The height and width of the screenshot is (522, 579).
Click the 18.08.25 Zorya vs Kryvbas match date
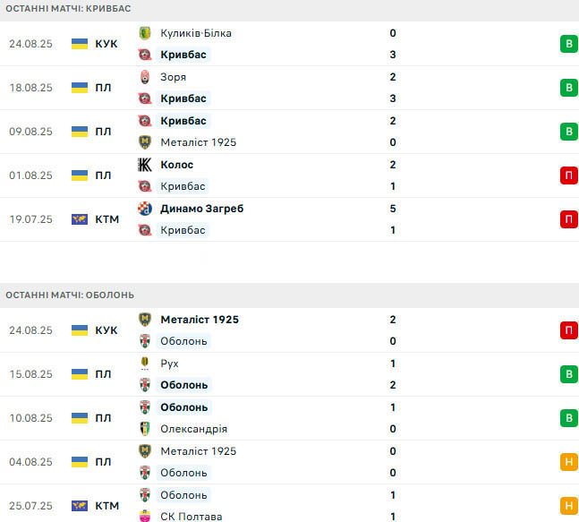click(x=30, y=88)
